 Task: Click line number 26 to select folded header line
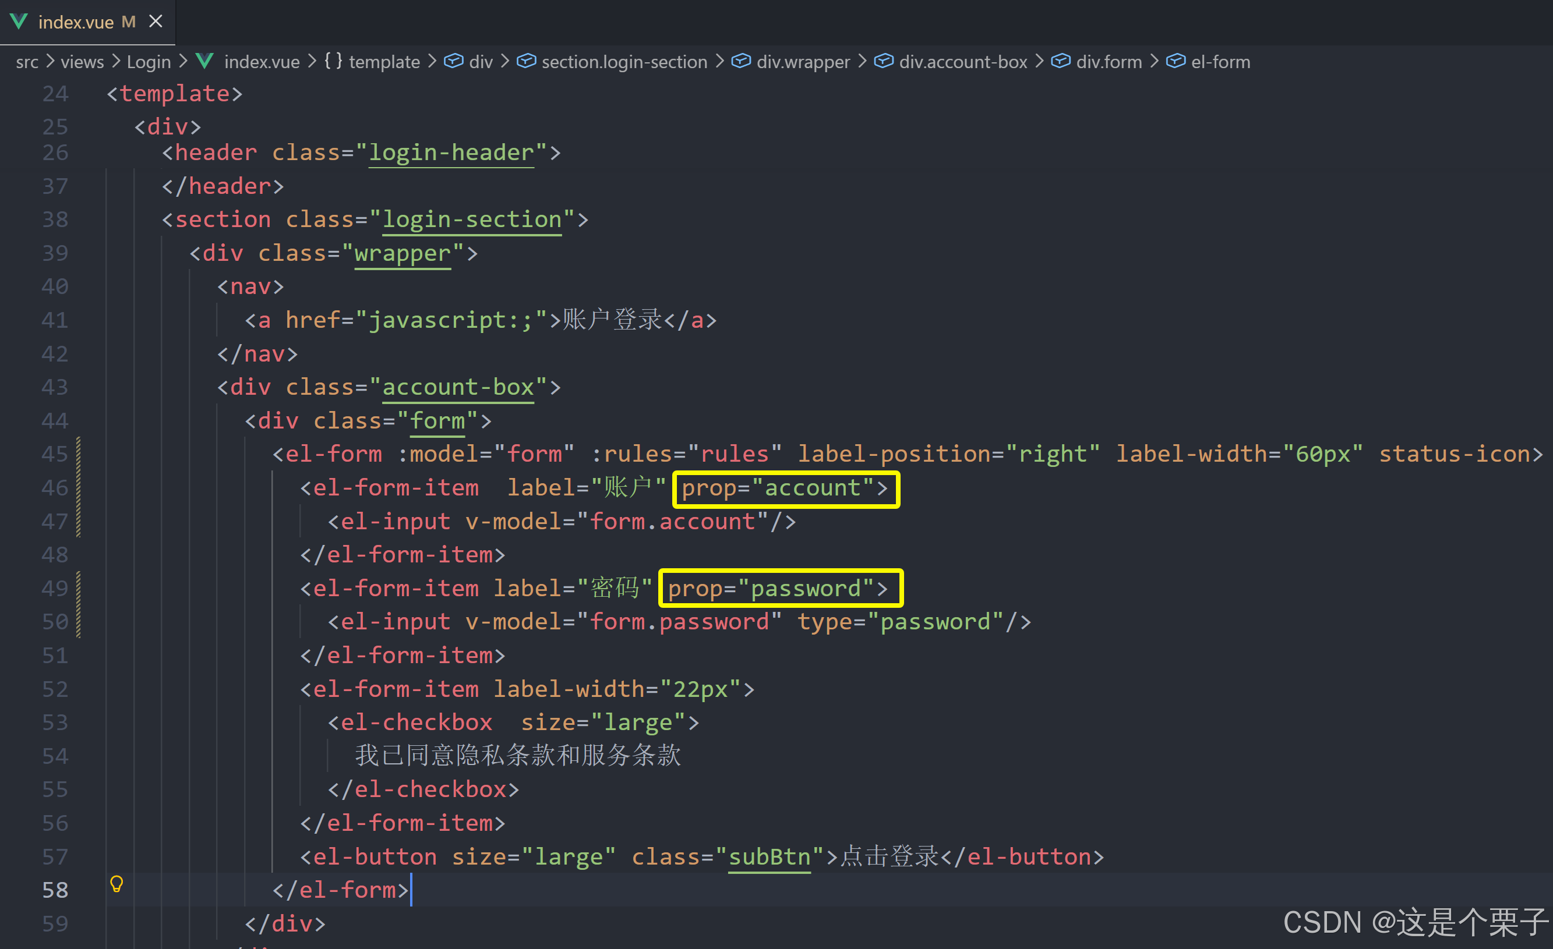point(55,153)
